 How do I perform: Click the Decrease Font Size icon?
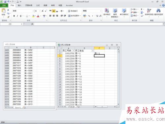[x=46, y=11]
